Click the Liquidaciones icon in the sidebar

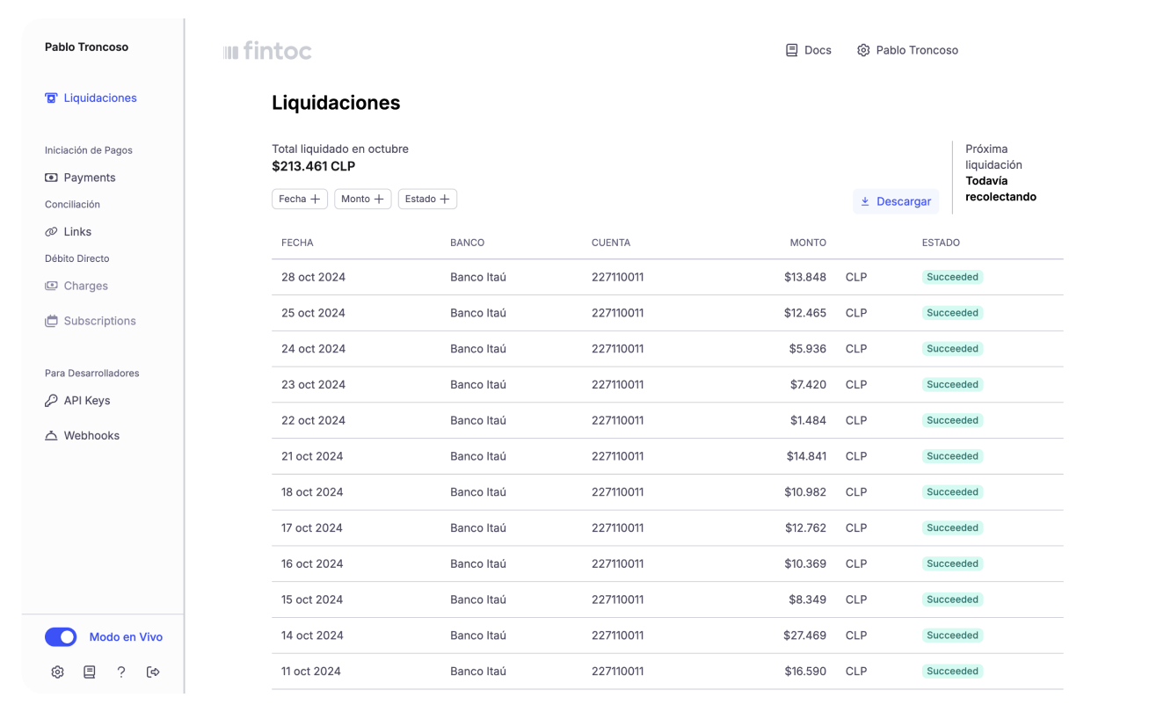click(51, 98)
